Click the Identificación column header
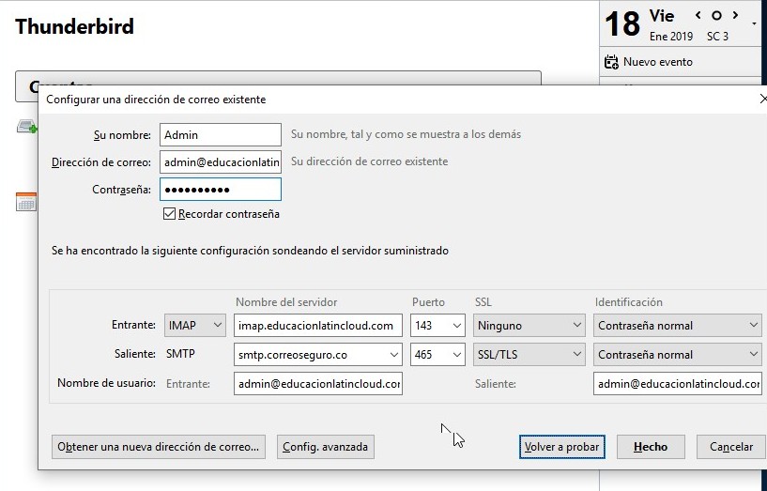767x491 pixels. point(629,302)
